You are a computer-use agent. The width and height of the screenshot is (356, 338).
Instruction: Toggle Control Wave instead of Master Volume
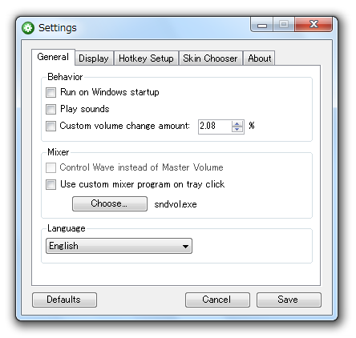[x=51, y=168]
